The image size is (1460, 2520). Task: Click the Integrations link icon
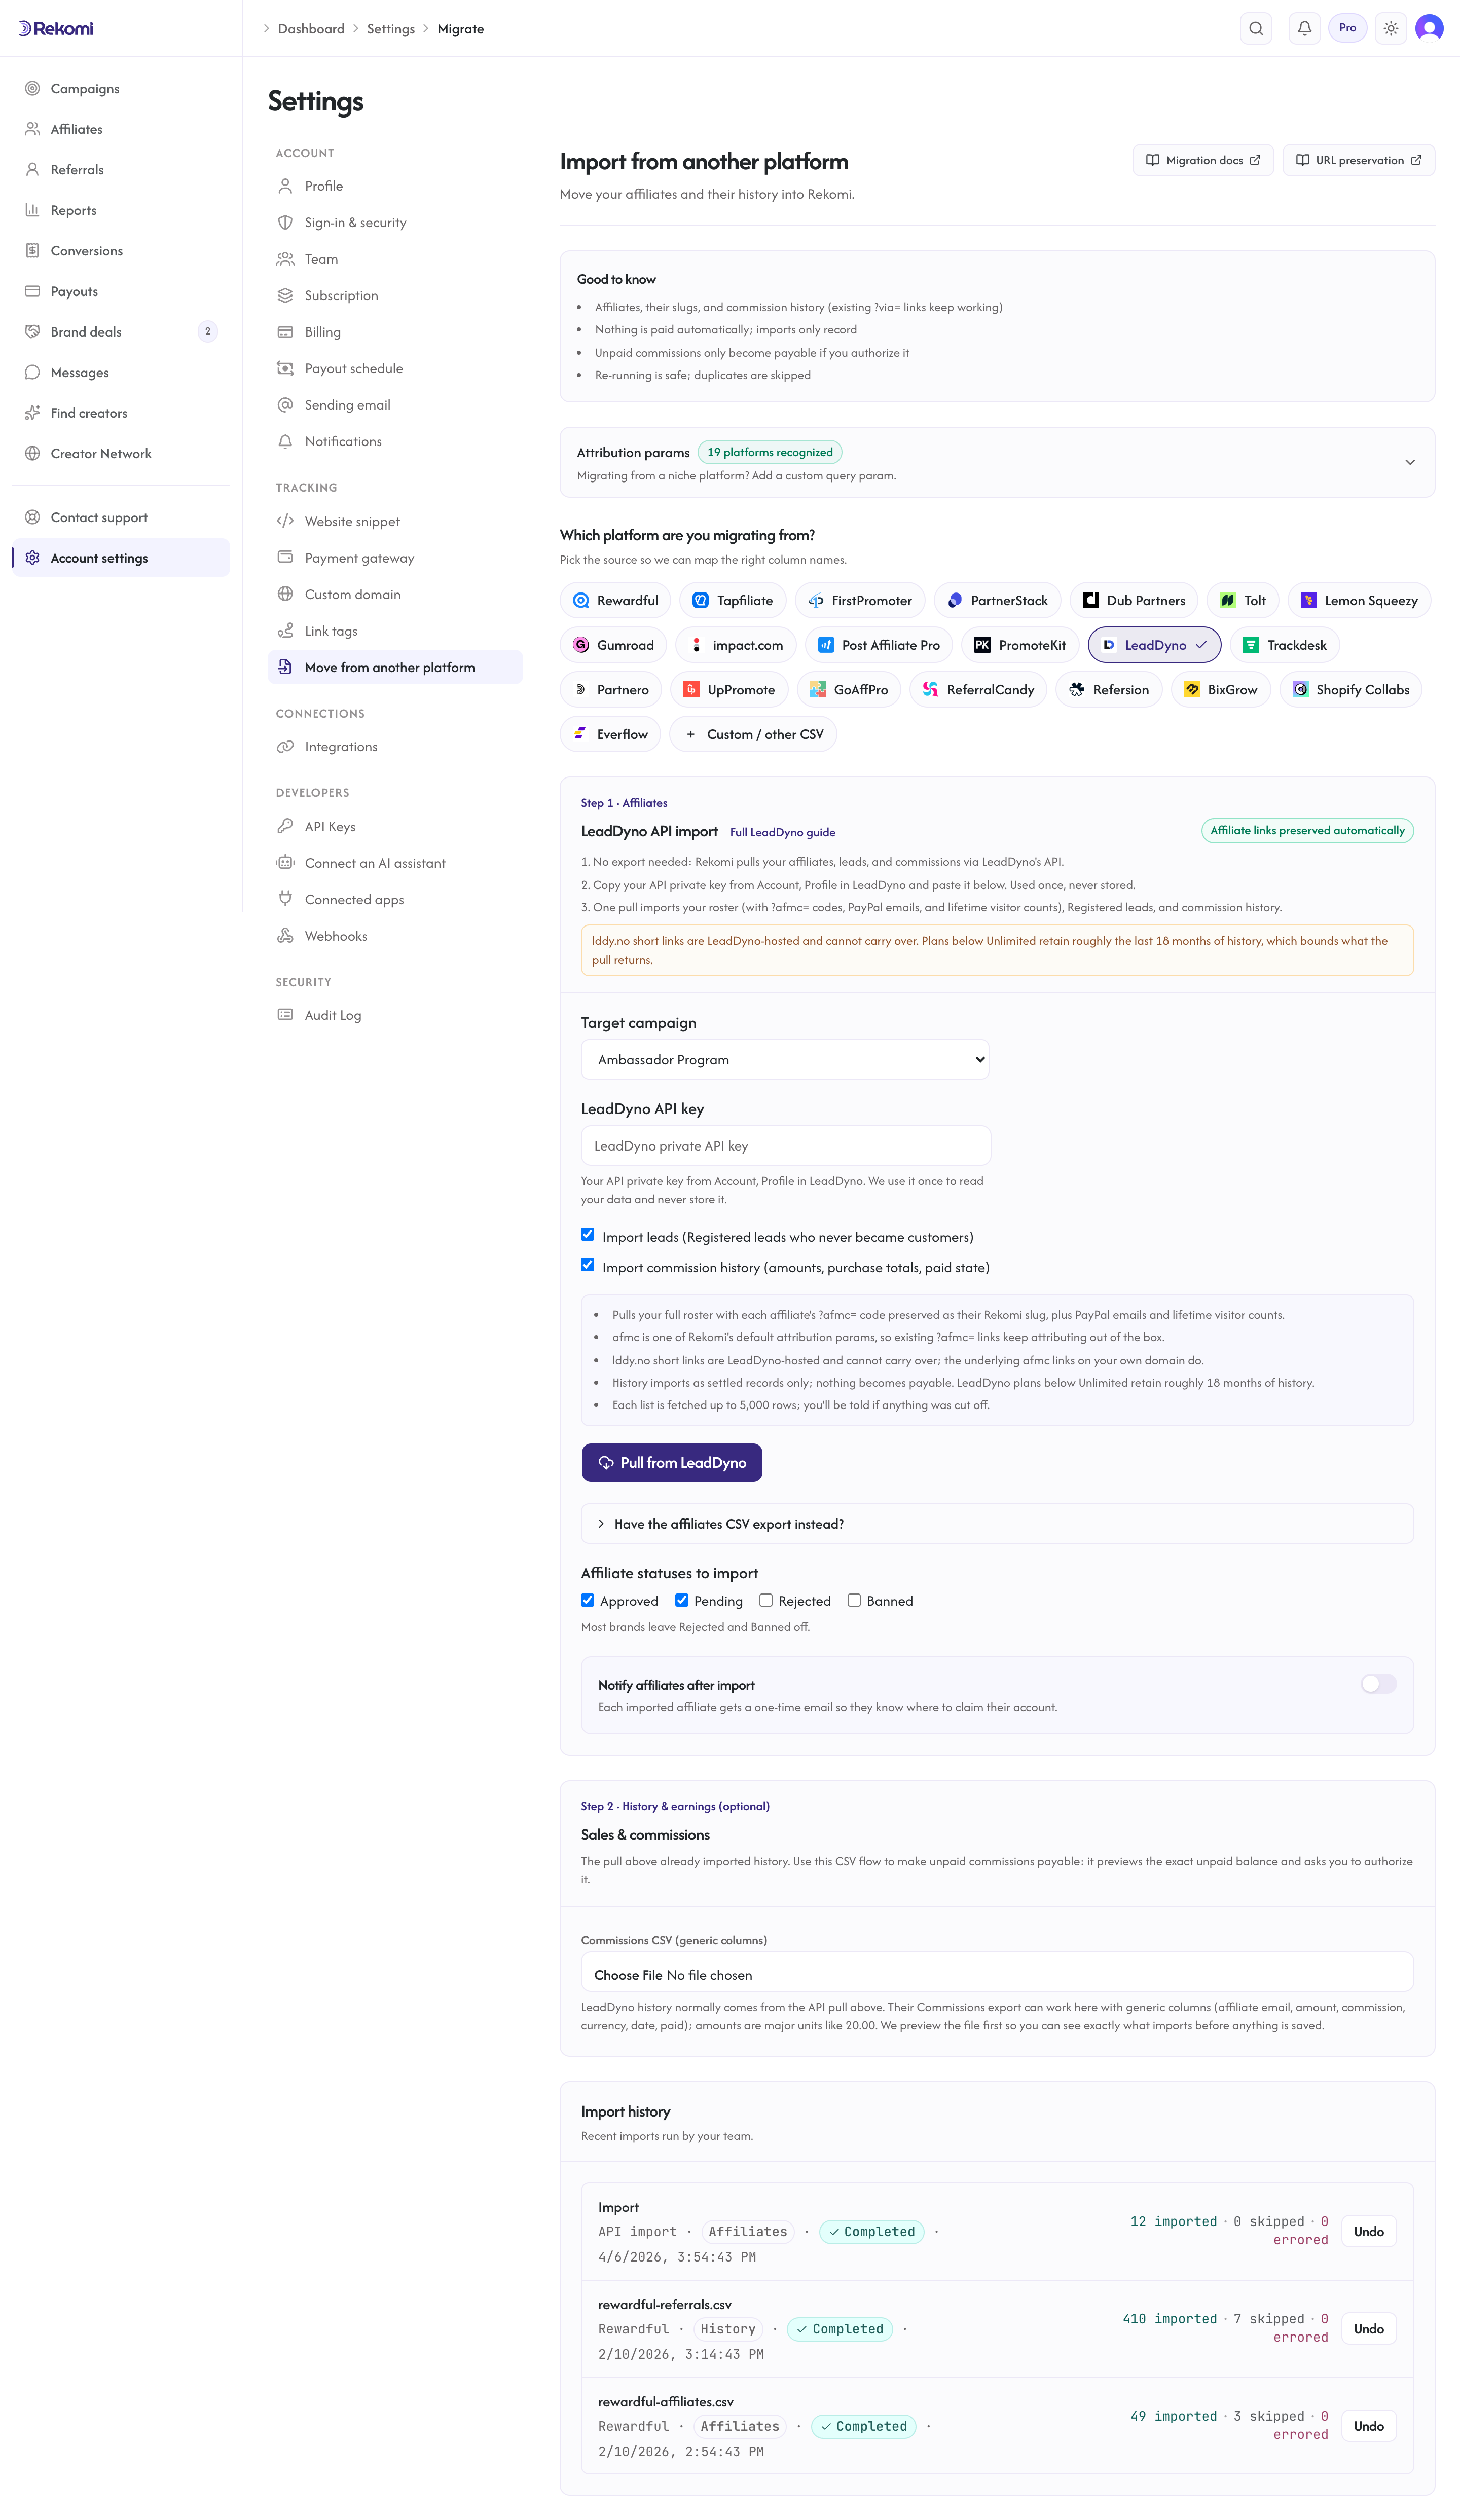tap(285, 747)
